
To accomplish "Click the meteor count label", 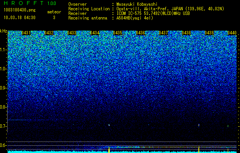I will 54,12.
